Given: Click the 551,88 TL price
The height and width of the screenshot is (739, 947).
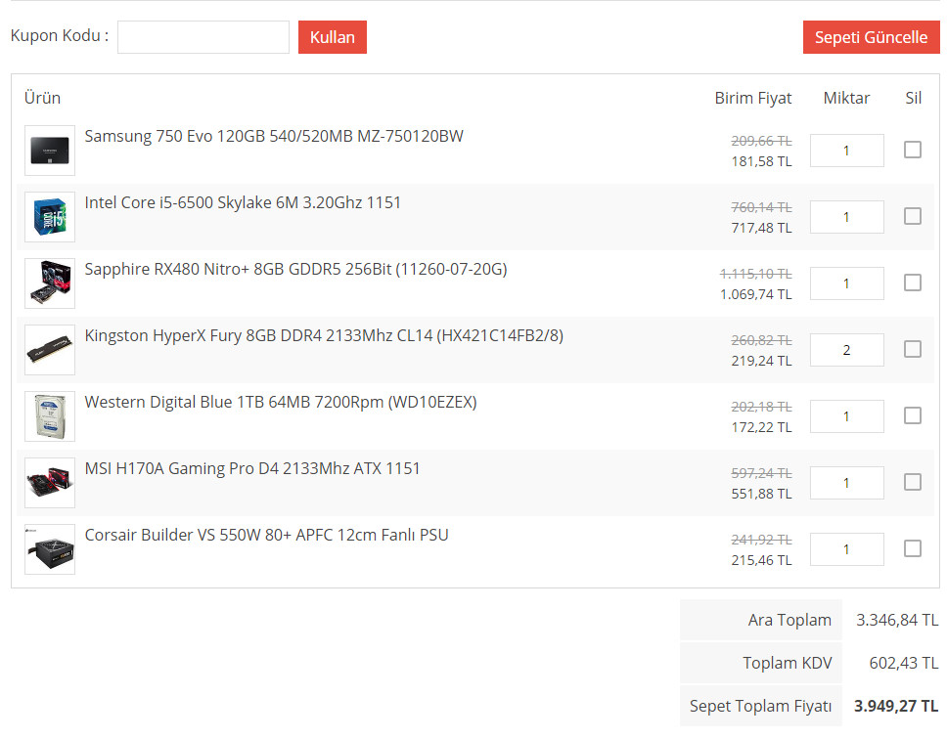Looking at the screenshot, I should (761, 494).
